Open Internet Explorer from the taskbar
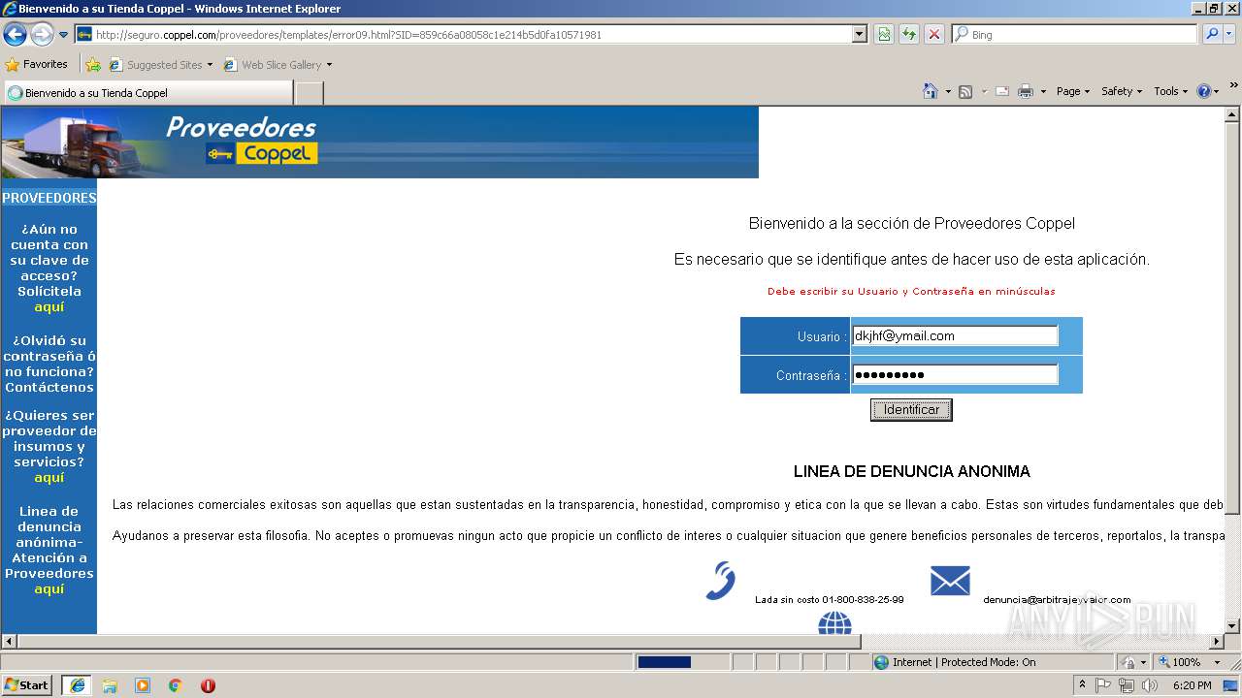The height and width of the screenshot is (698, 1242). (77, 685)
